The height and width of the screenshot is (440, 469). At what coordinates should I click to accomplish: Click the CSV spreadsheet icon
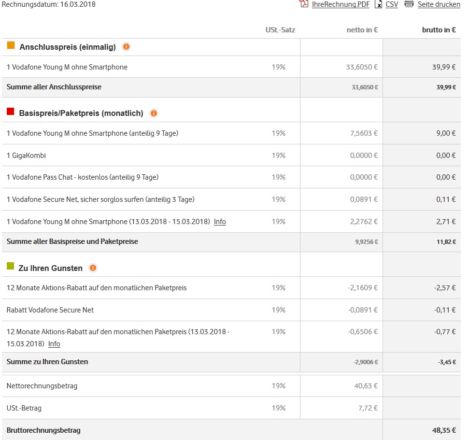(378, 4)
